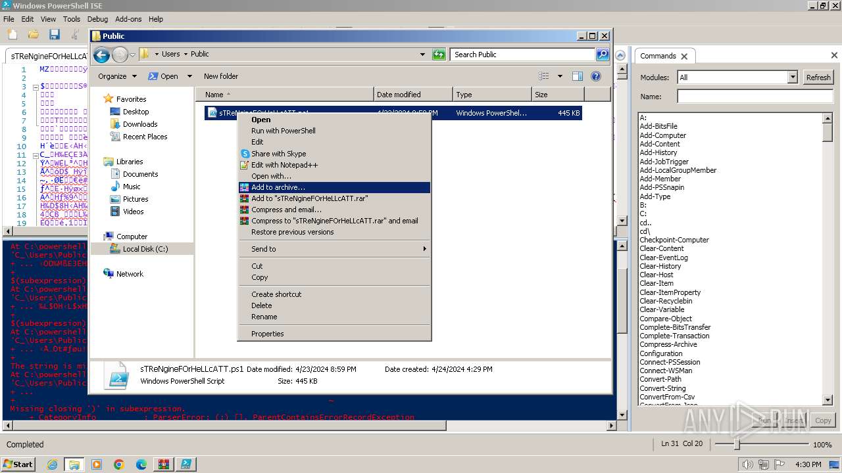The height and width of the screenshot is (473, 842).
Task: Toggle the preview pane icon
Action: click(577, 76)
